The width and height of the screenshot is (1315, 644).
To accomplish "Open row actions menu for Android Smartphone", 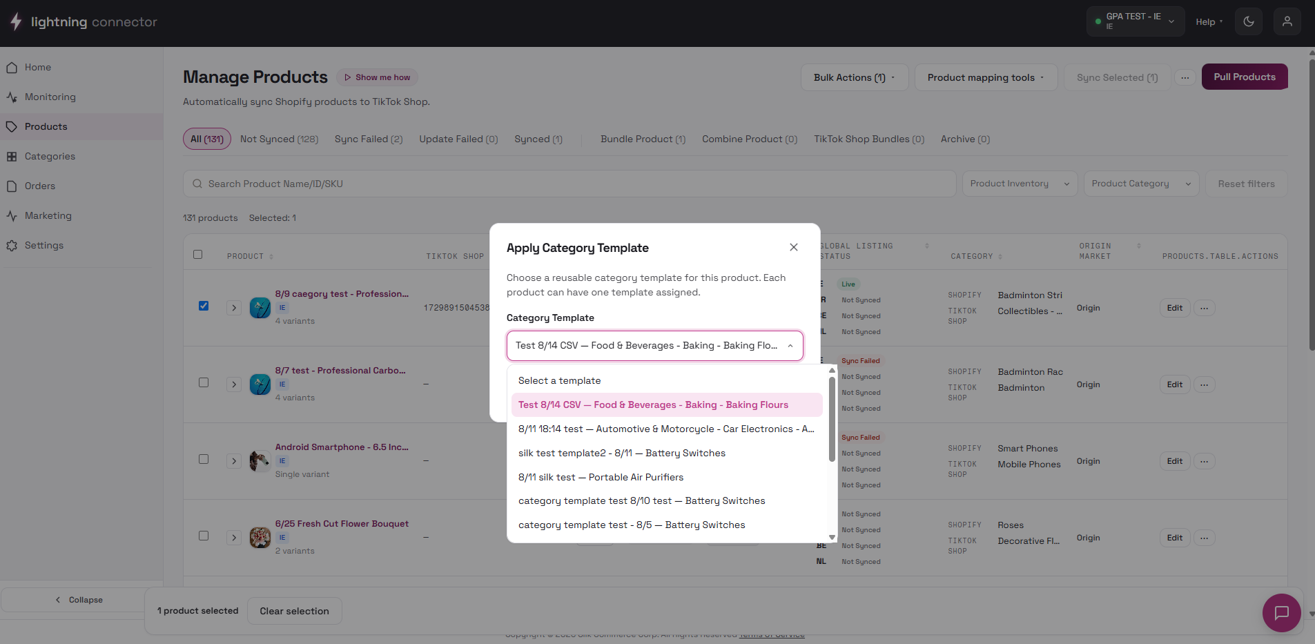I will point(1205,461).
